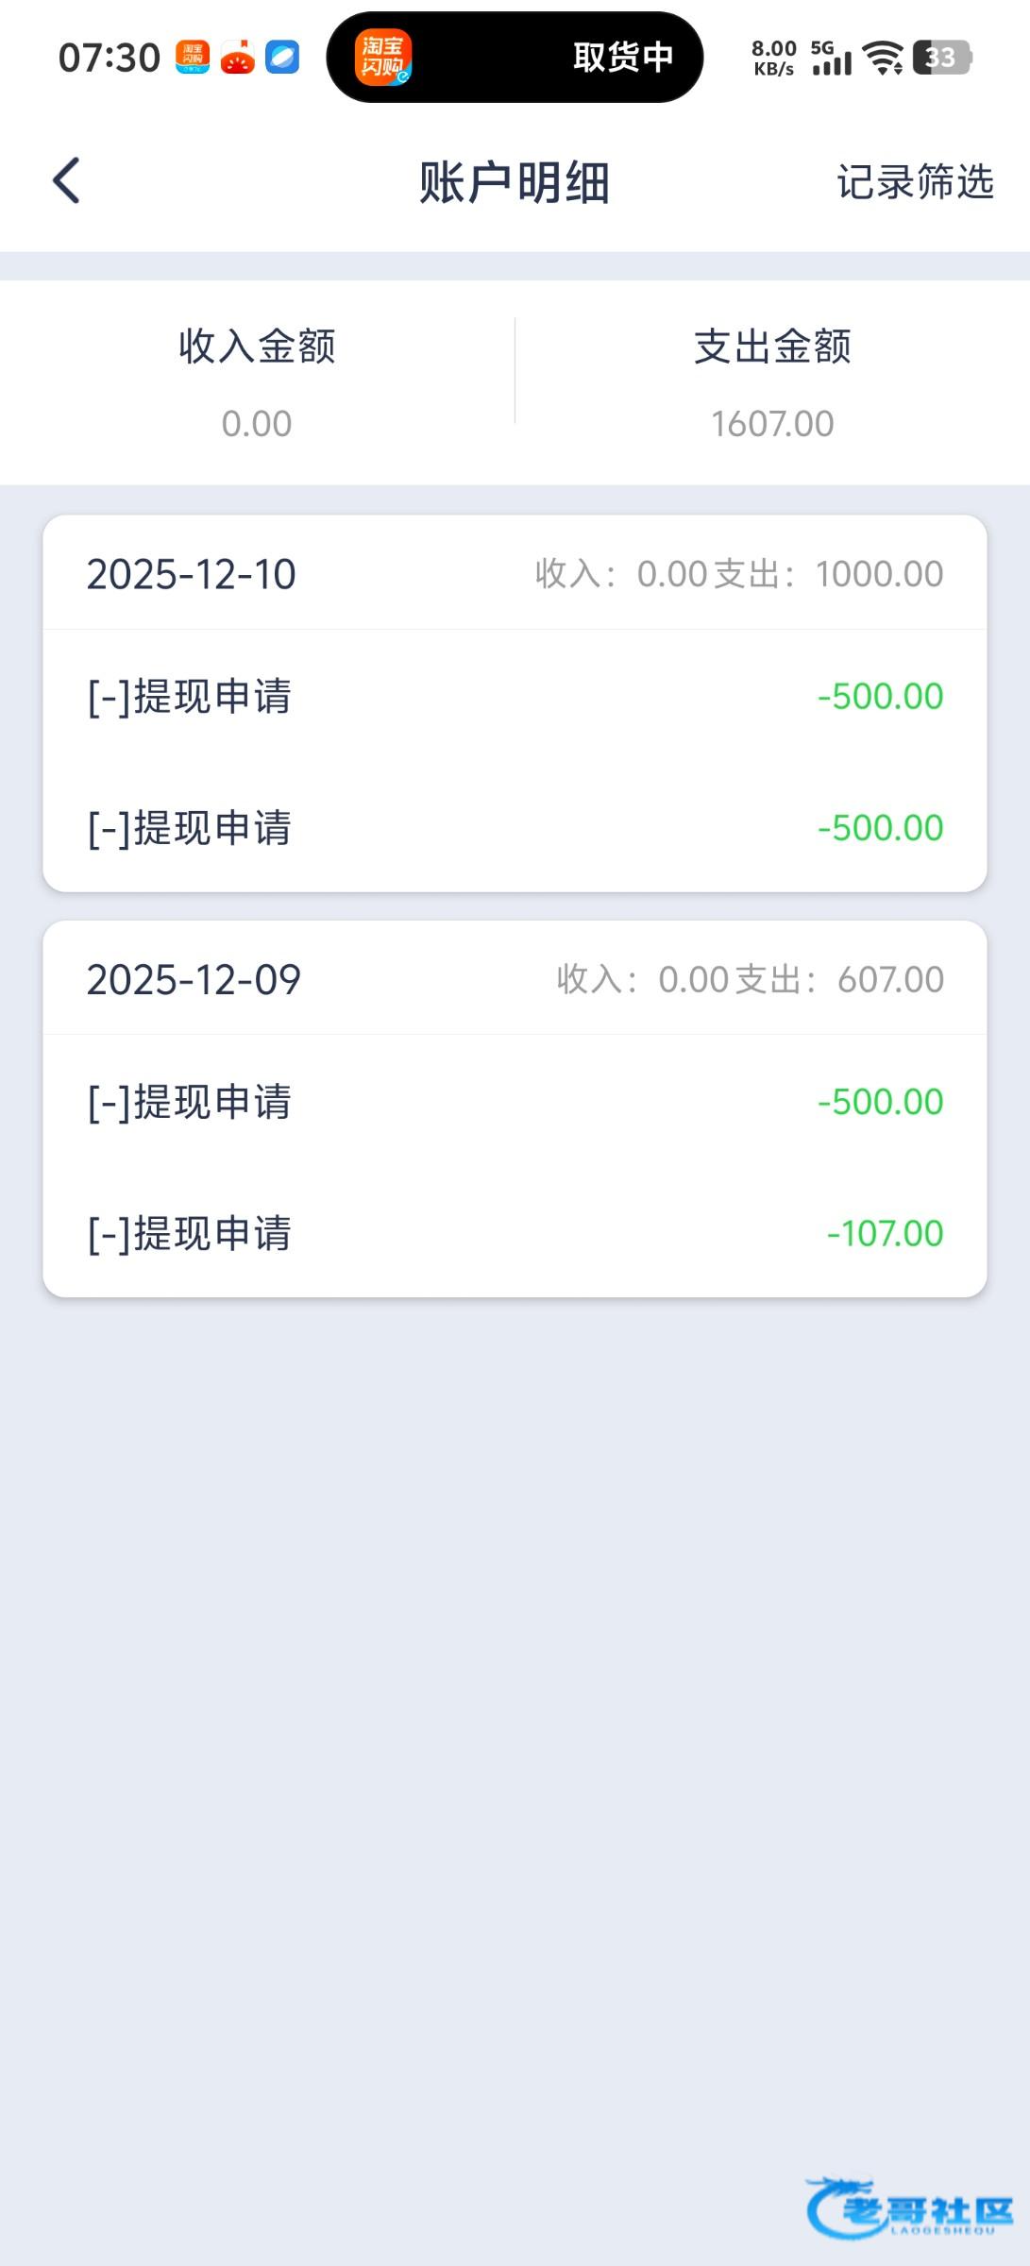
Task: Tap the 2025-12-09 date header
Action: pyautogui.click(x=194, y=979)
